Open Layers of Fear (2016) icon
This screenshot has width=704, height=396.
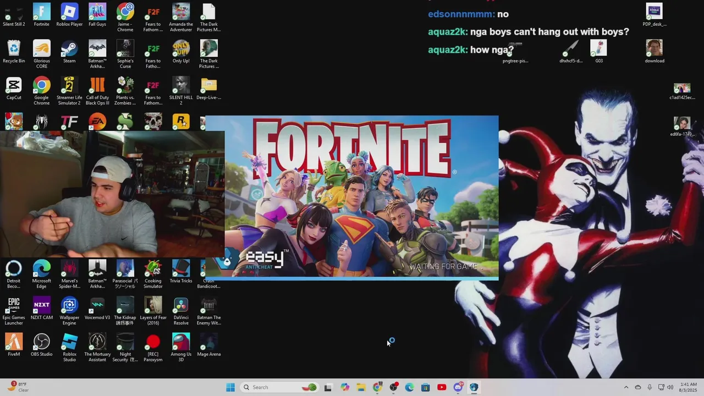tap(153, 311)
